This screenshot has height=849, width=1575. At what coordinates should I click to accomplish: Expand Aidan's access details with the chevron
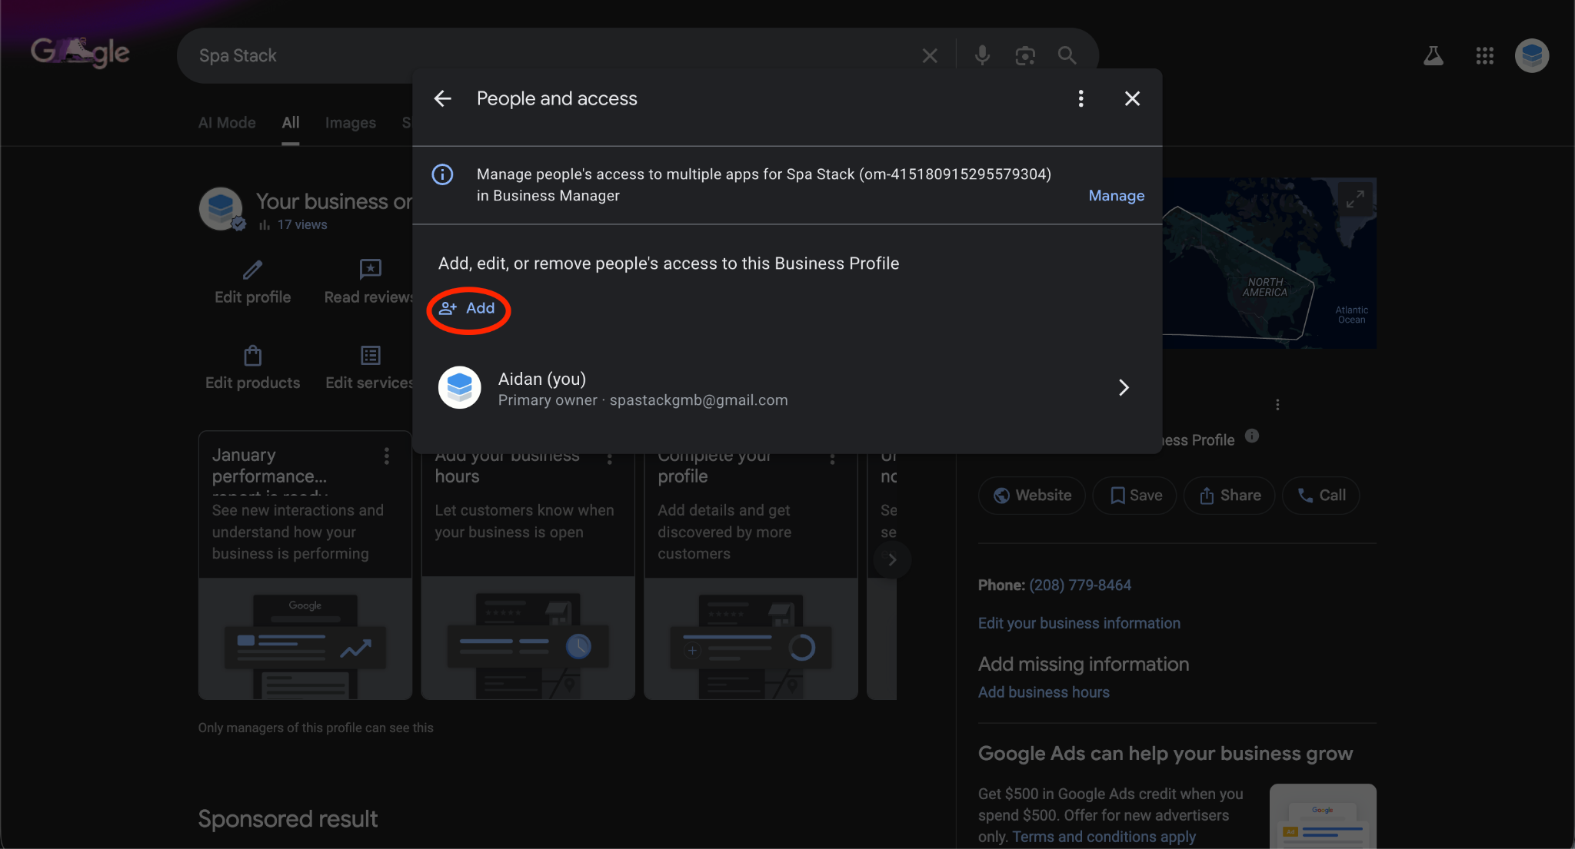point(1124,387)
